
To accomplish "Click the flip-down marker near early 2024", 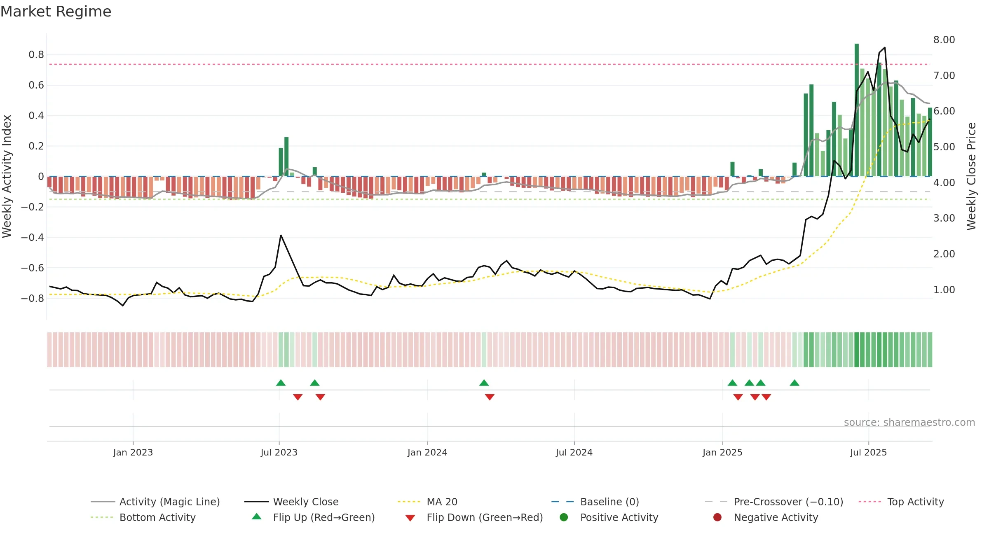I will [x=490, y=397].
